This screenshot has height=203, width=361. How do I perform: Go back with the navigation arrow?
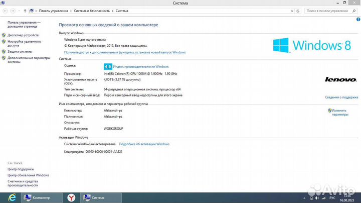point(5,11)
